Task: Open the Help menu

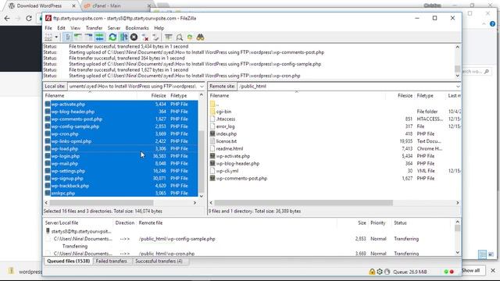Action: coord(159,28)
